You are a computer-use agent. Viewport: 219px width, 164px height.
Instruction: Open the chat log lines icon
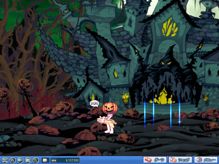point(13,160)
